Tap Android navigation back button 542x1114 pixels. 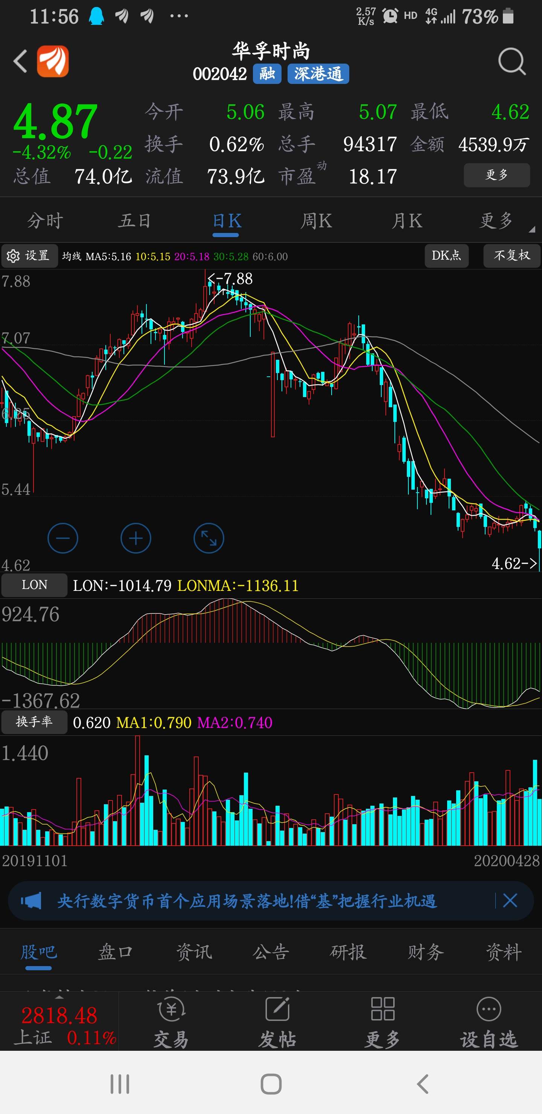tap(423, 1084)
